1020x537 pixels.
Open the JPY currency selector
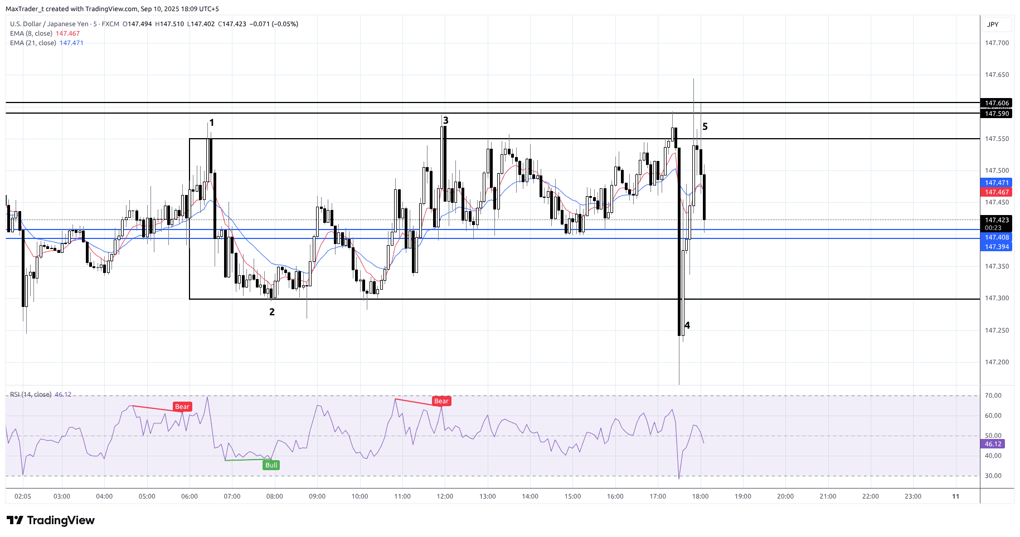[993, 25]
